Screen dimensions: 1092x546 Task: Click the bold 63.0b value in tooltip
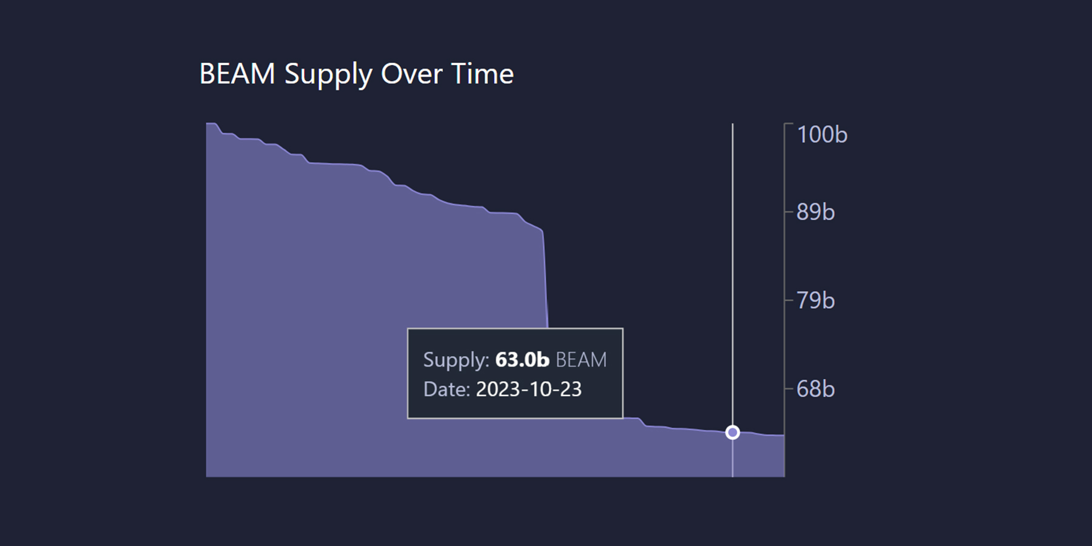[x=522, y=360]
